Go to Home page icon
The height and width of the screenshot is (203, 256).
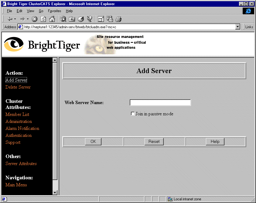[52, 19]
